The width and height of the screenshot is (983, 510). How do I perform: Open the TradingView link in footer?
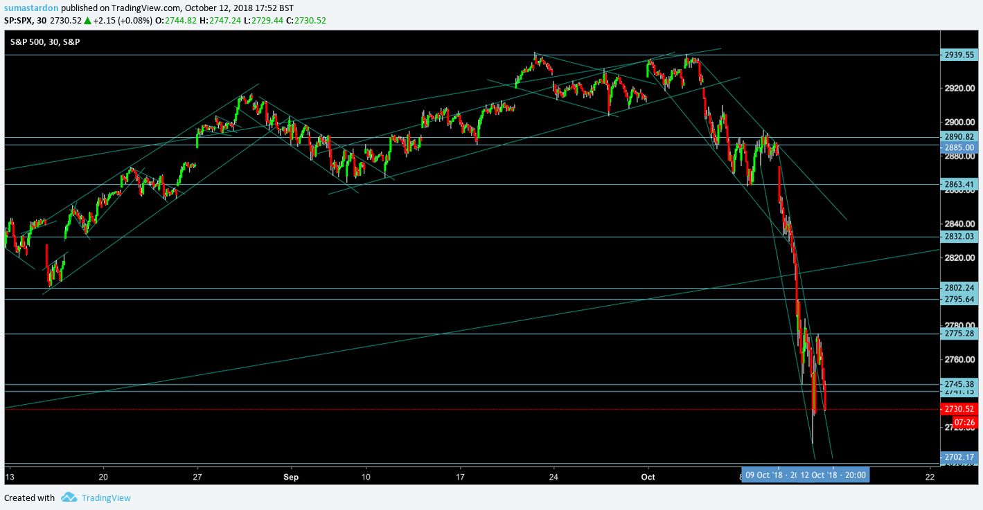pos(106,498)
